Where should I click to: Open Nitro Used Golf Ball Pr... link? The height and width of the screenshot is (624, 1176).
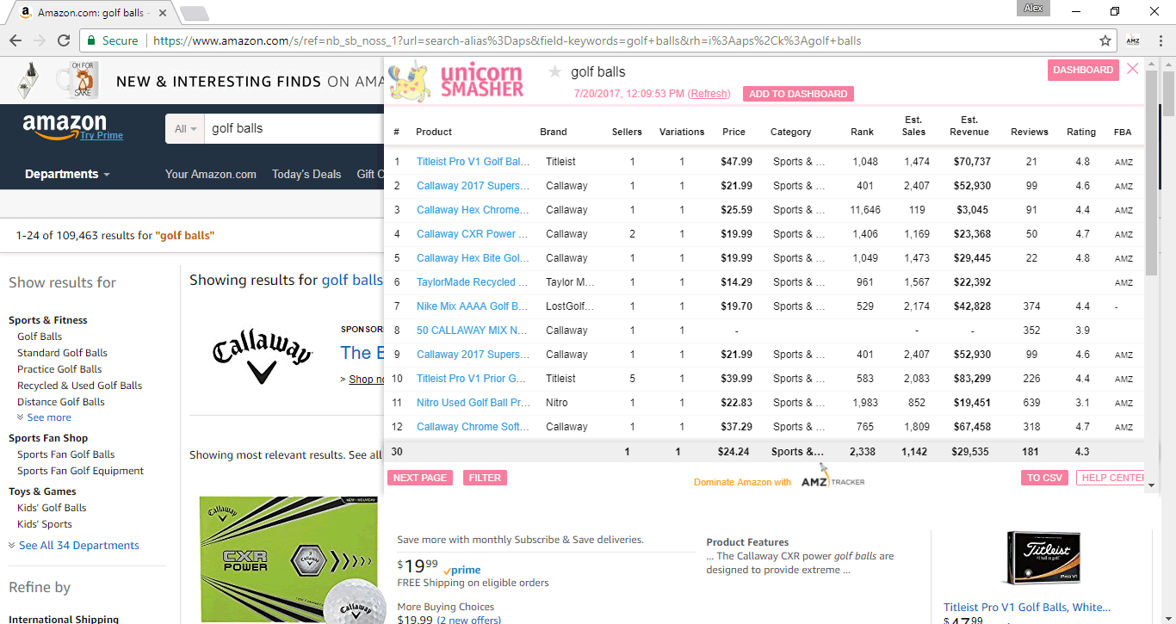[x=473, y=403]
